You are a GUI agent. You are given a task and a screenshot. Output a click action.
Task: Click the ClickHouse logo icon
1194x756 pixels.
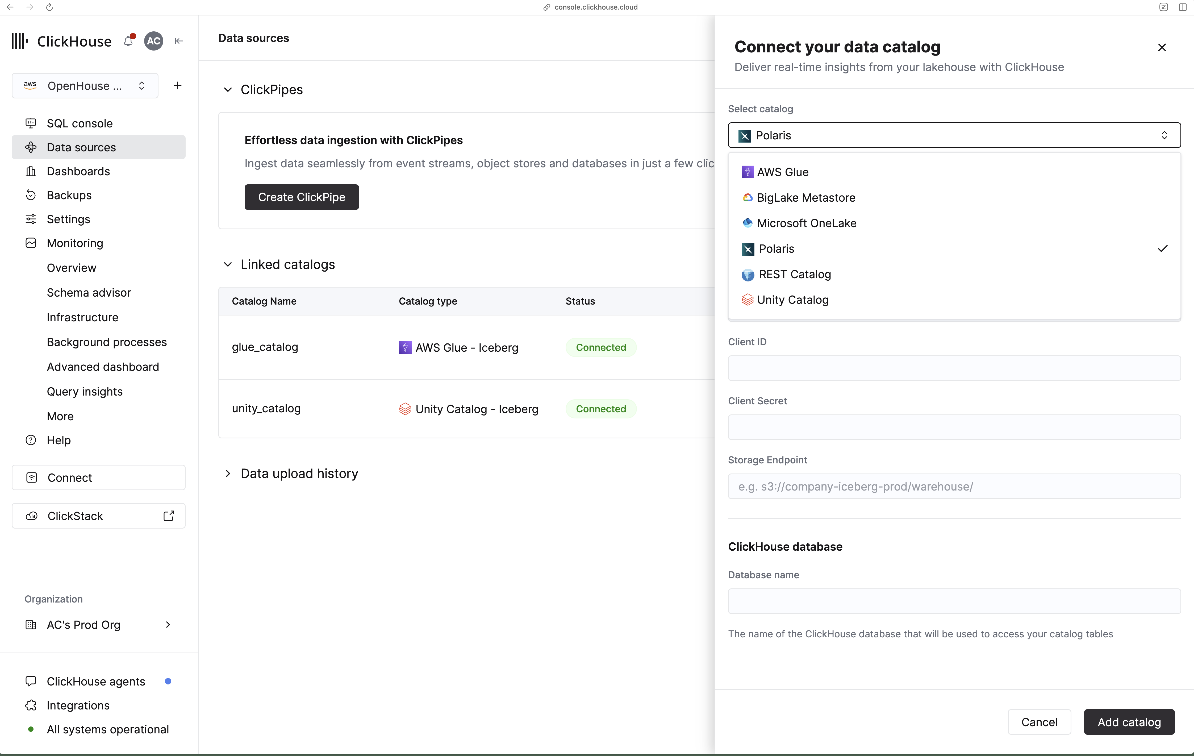coord(20,41)
